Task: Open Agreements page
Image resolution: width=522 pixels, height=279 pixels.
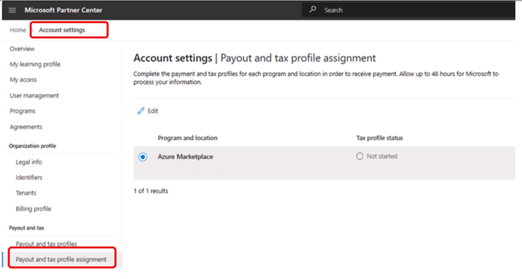Action: tap(26, 127)
